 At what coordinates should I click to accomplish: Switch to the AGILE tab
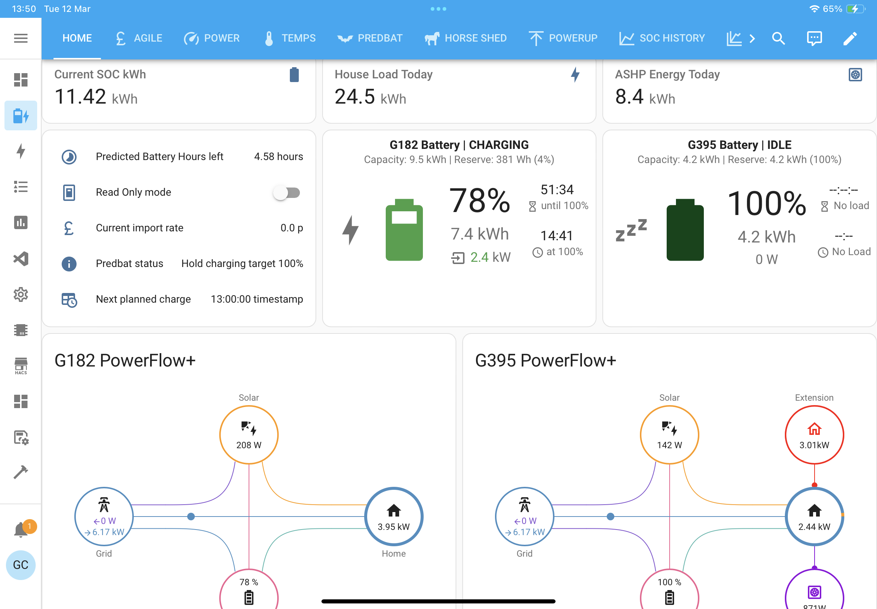click(139, 38)
